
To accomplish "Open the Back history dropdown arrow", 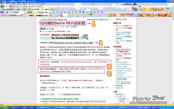I will [x=8, y=6].
